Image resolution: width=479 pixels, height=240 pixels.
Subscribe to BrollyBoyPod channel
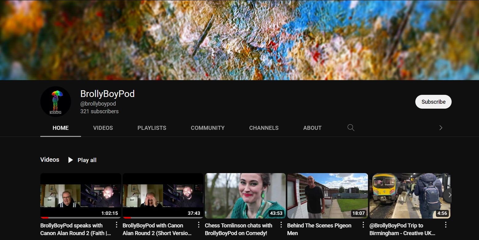(x=433, y=102)
